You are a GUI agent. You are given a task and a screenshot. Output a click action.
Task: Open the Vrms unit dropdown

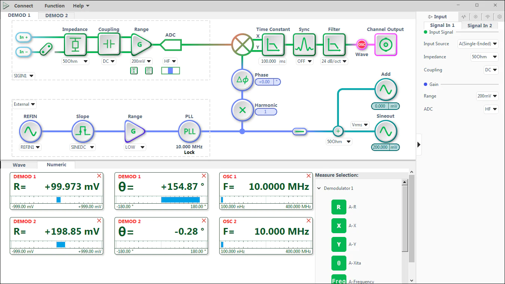360,125
